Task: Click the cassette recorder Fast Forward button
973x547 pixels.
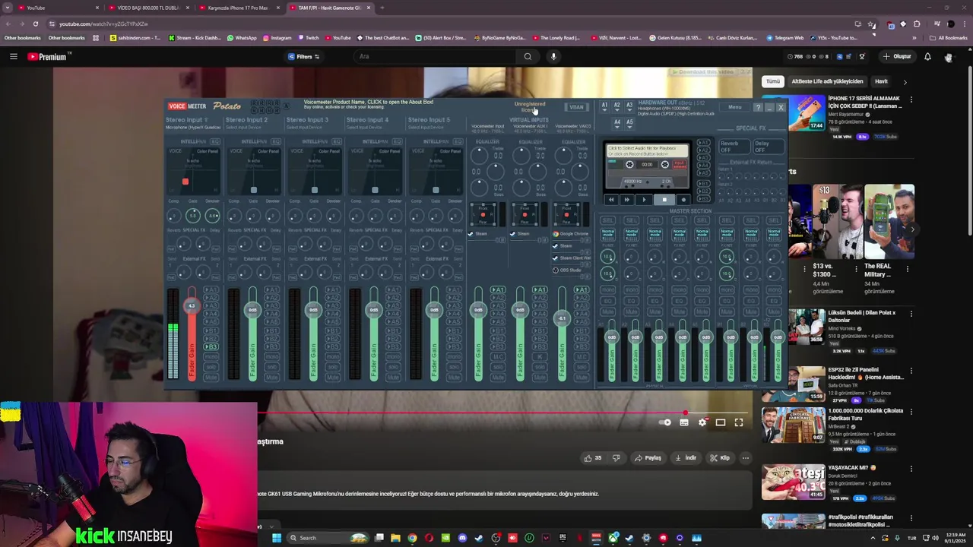Action: [x=626, y=200]
